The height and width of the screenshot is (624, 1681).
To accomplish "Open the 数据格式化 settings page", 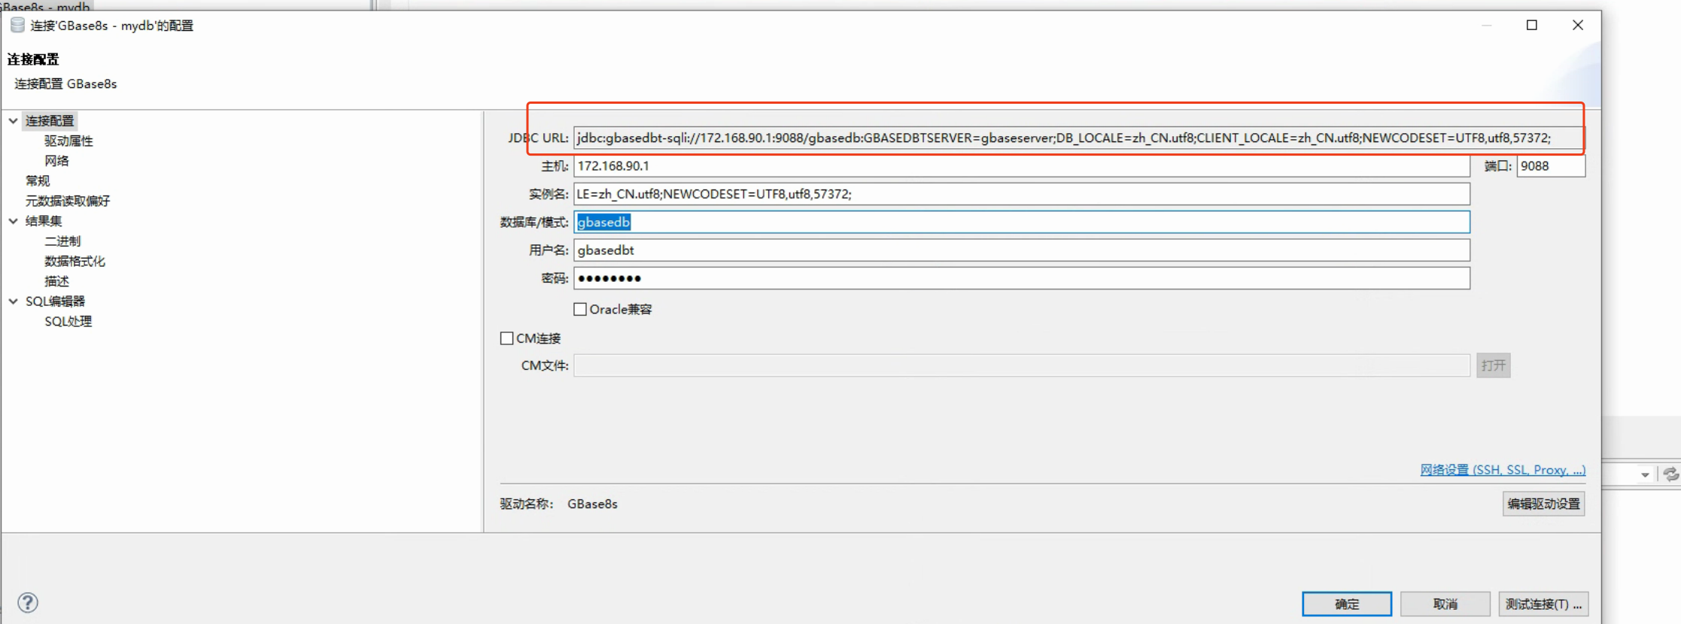I will 74,261.
